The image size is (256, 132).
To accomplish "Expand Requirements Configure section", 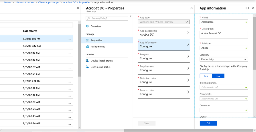I will pos(164,68).
